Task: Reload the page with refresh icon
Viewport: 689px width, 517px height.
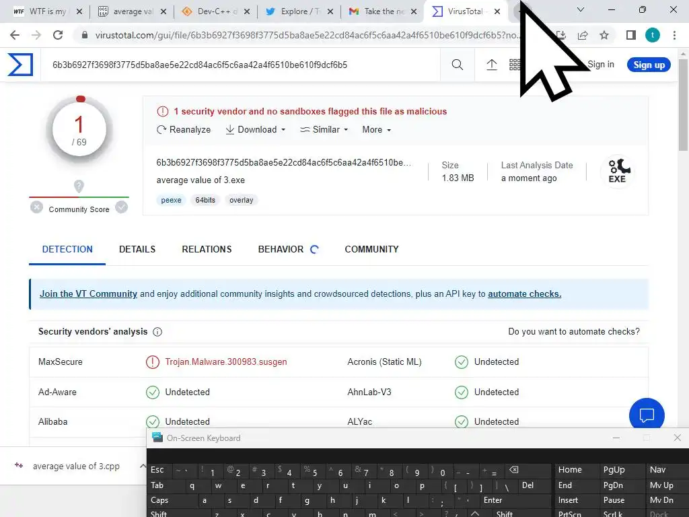Action: [58, 35]
